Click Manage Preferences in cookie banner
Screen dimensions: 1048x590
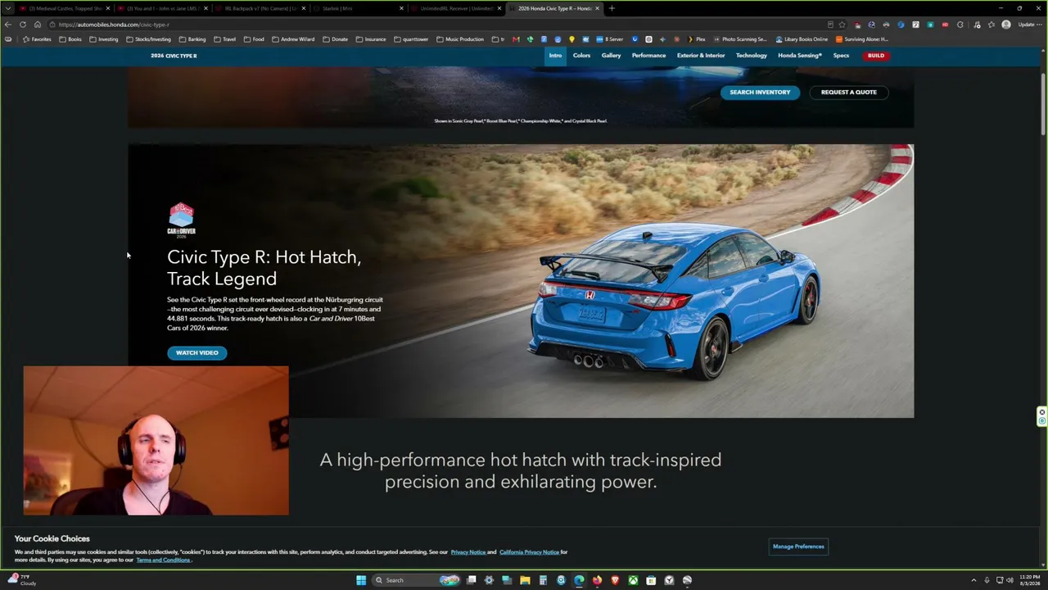(x=798, y=547)
